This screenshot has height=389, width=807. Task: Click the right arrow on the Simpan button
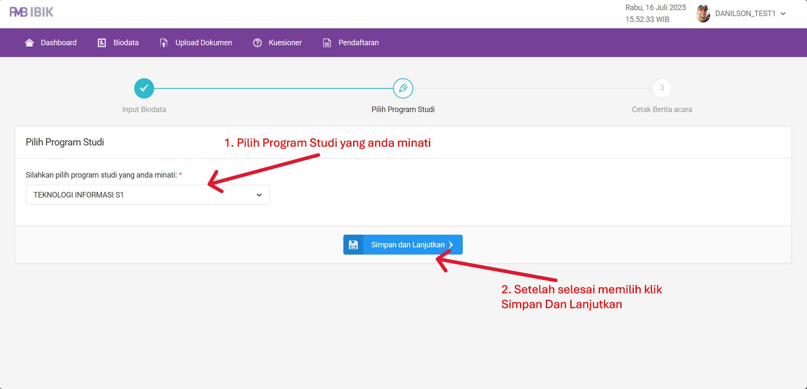(451, 245)
